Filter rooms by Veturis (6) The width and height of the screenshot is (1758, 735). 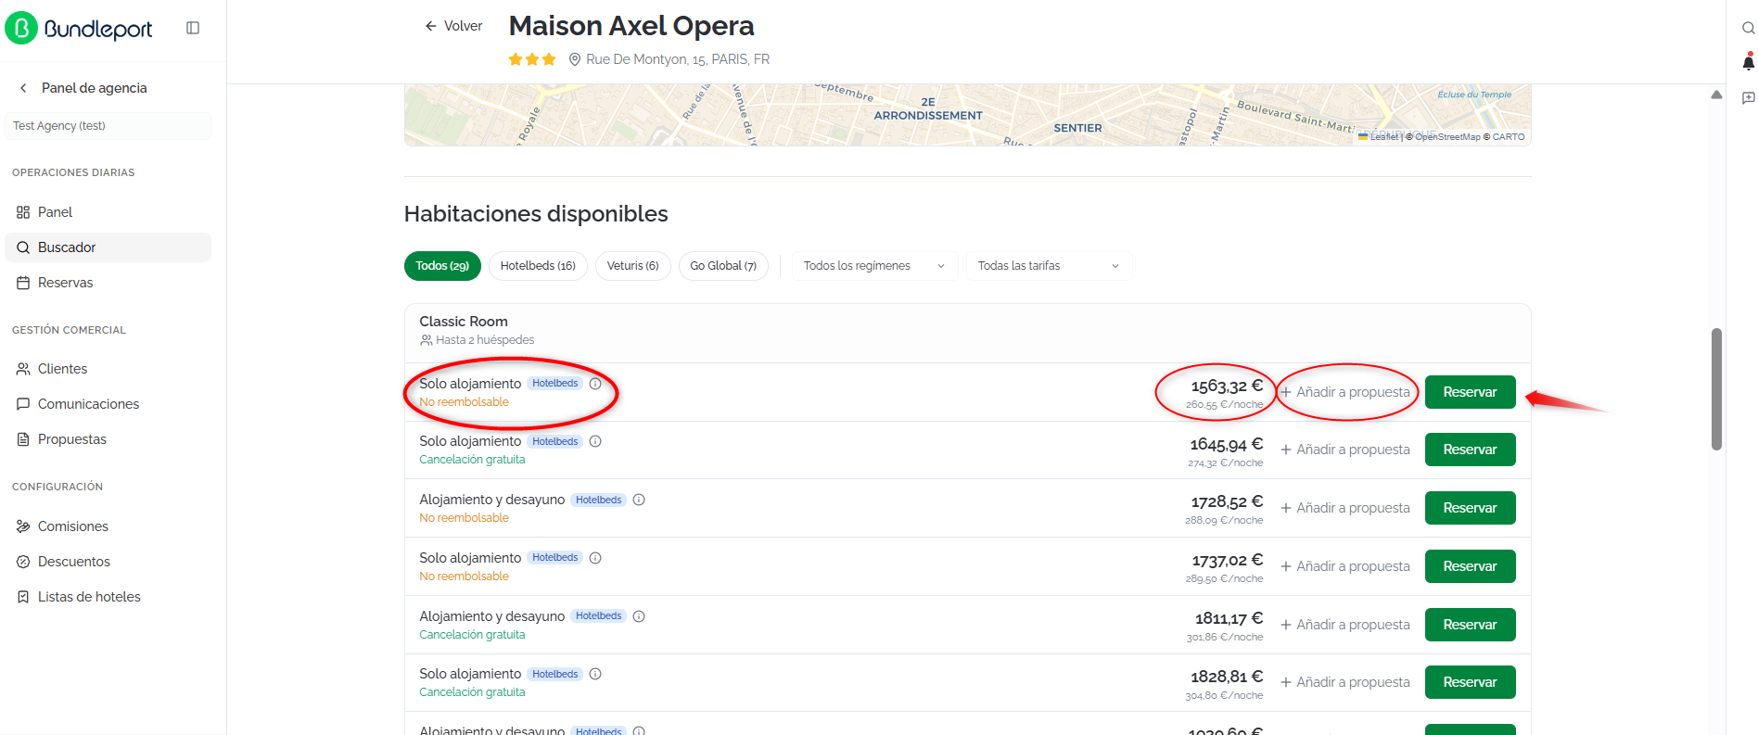click(x=632, y=266)
